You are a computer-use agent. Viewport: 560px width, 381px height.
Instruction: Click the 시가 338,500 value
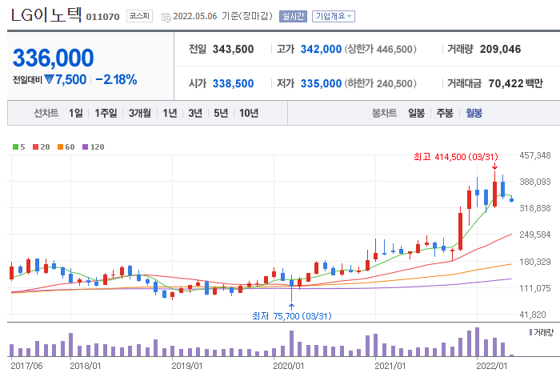click(233, 83)
